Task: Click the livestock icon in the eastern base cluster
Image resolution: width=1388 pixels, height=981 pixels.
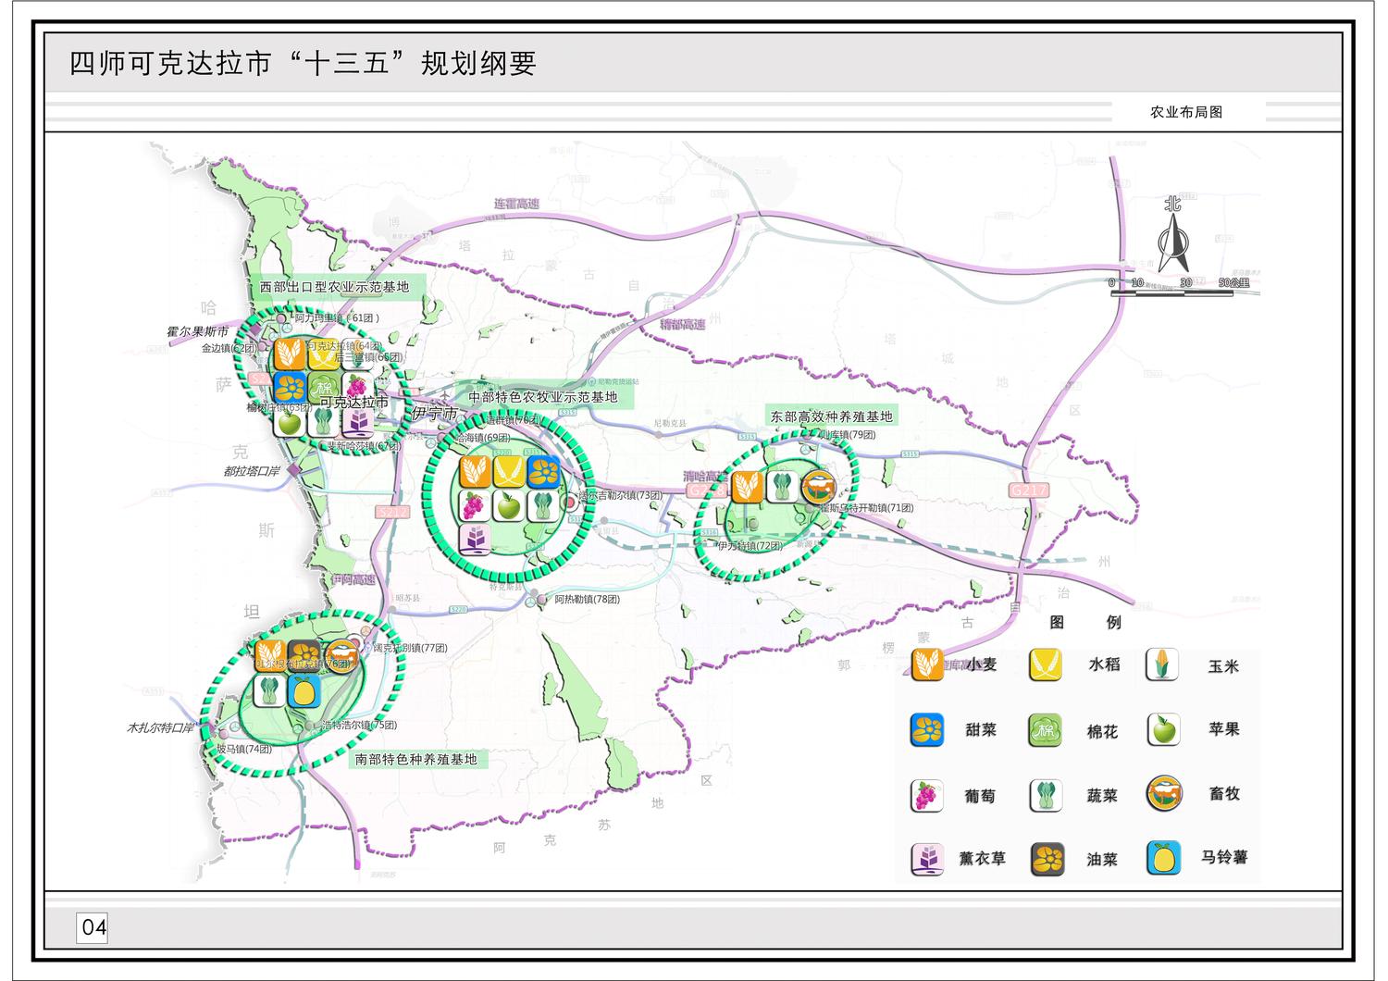Action: (818, 486)
